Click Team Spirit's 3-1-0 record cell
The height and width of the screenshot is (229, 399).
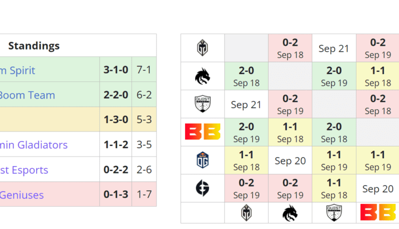pyautogui.click(x=115, y=70)
